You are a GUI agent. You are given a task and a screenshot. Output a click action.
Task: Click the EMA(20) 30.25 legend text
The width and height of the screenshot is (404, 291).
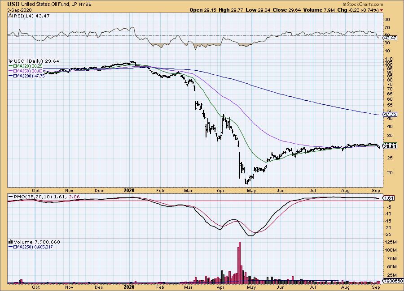coord(28,66)
